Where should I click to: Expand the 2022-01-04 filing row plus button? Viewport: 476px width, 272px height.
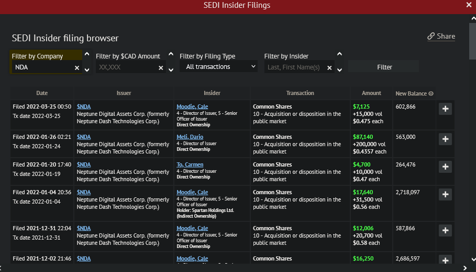pyautogui.click(x=445, y=194)
